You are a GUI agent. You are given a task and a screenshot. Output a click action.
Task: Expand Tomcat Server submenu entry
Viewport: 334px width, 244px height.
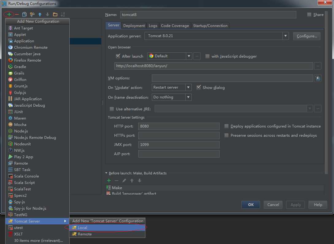37,221
